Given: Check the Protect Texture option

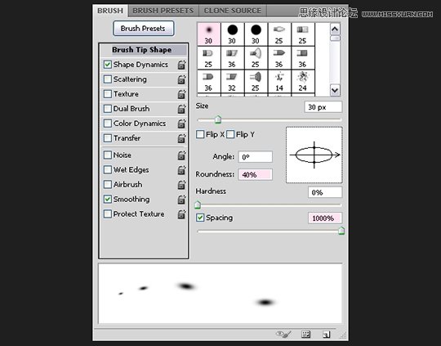Looking at the screenshot, I should click(108, 213).
